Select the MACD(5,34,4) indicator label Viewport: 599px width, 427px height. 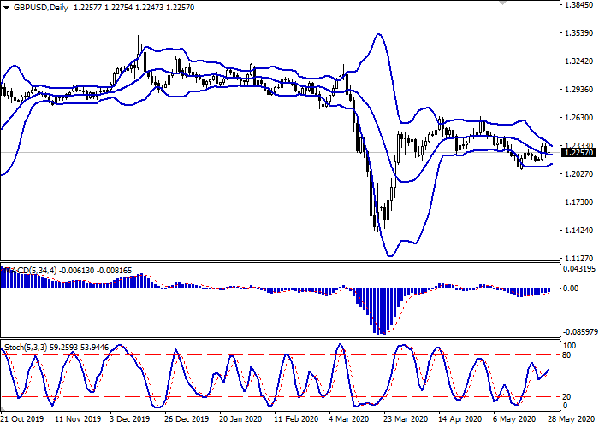click(x=33, y=271)
